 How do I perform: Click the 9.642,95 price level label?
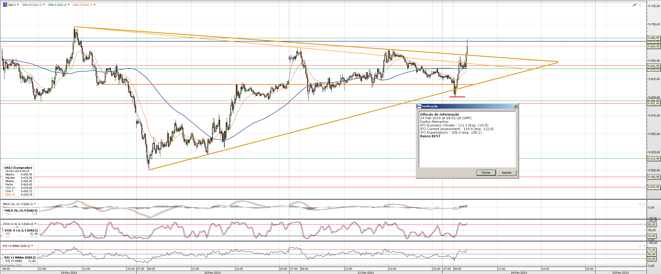653,66
